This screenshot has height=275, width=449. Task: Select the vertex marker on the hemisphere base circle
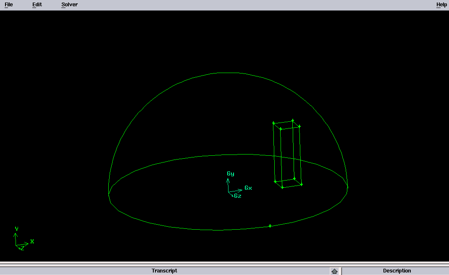tap(270, 226)
